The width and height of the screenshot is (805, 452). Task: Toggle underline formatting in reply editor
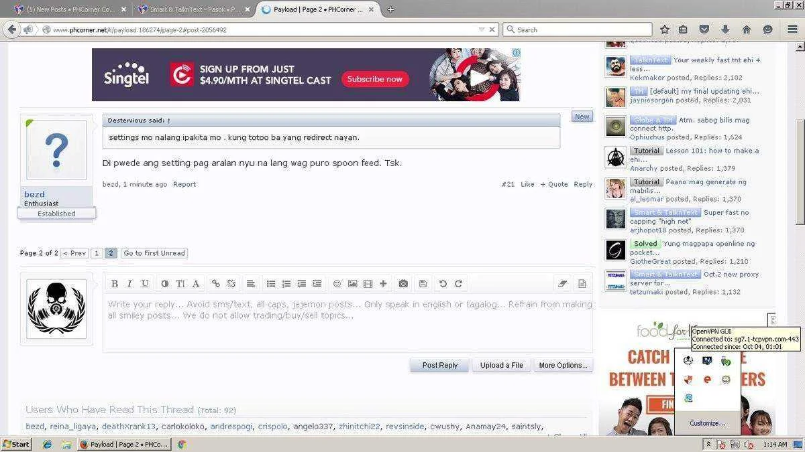coord(145,284)
